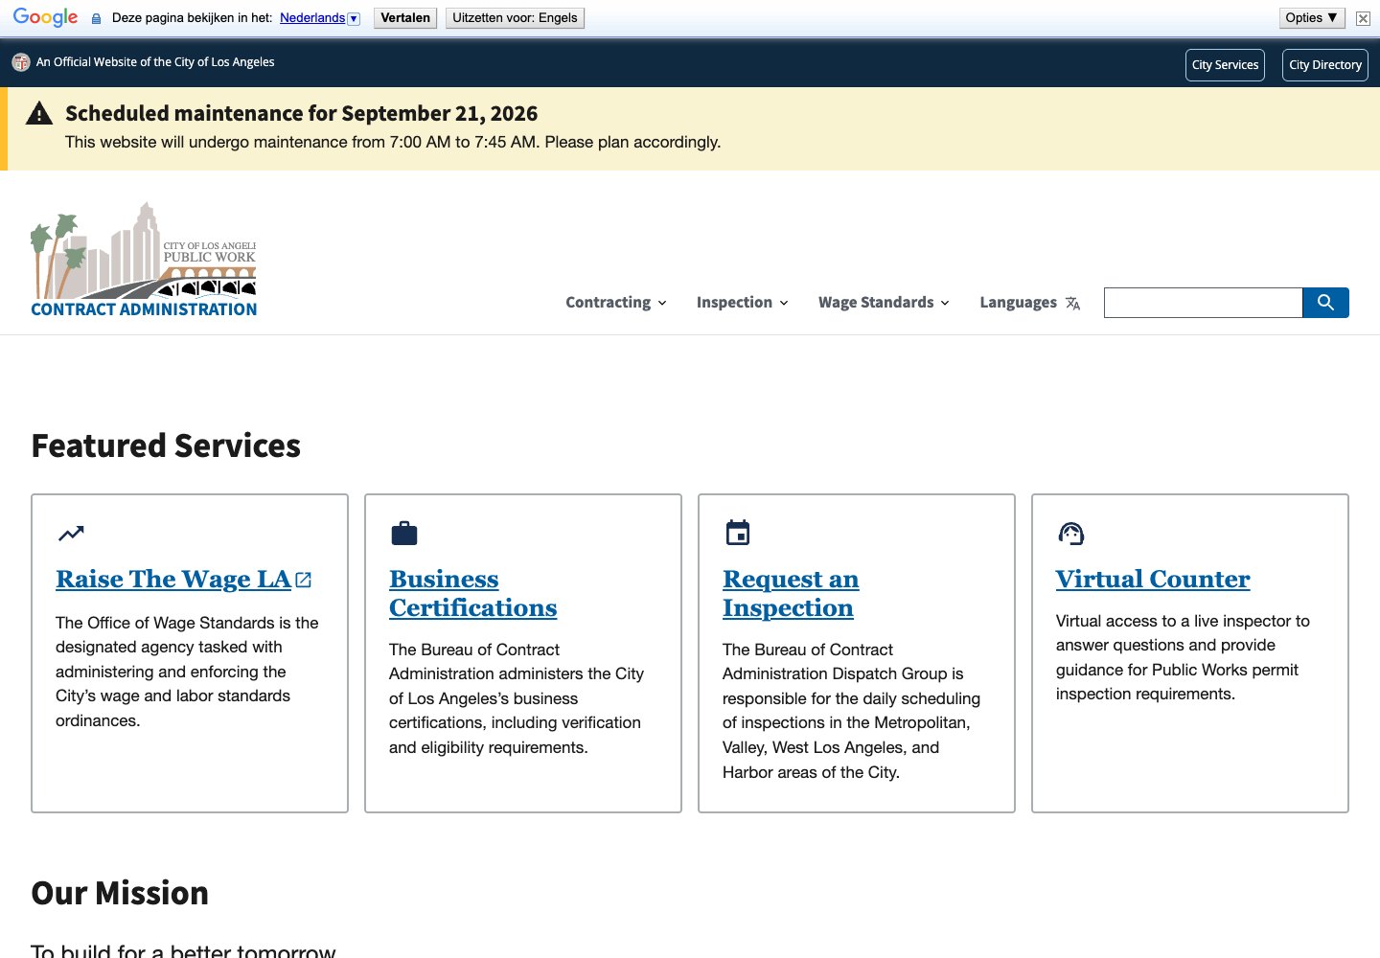The height and width of the screenshot is (958, 1380).
Task: Click the maintenance warning triangle icon
Action: pyautogui.click(x=39, y=114)
